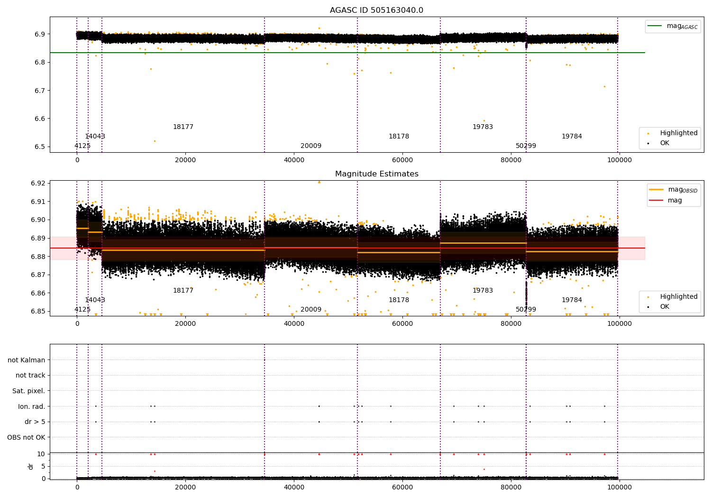Click orange line swatch beside mag OBSID legend
Viewport: 711px width, 498px height.
pos(656,190)
